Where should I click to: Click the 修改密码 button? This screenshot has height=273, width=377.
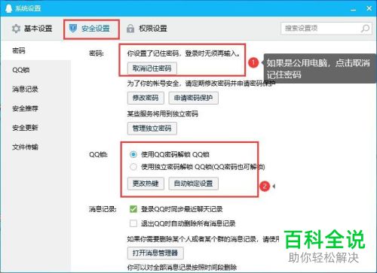coord(146,98)
